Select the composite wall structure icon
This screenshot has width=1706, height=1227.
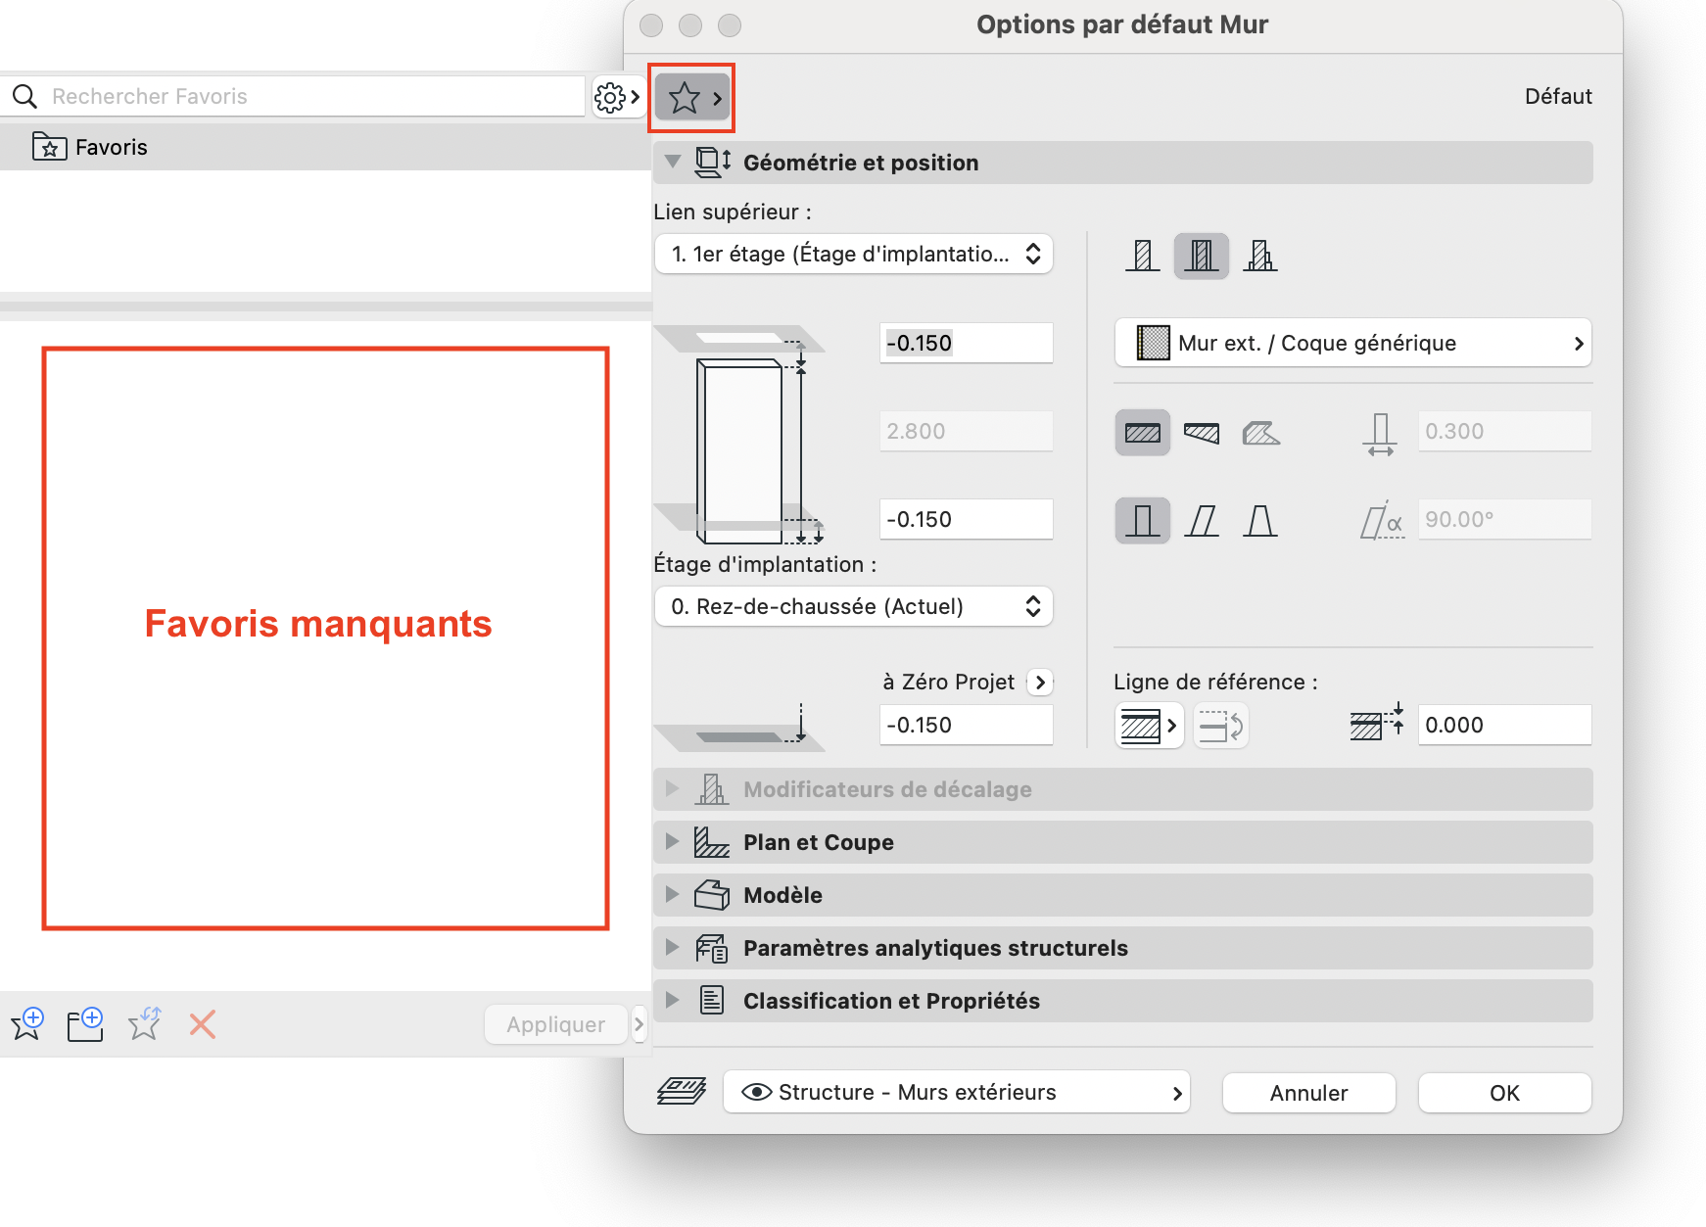[x=1202, y=256]
